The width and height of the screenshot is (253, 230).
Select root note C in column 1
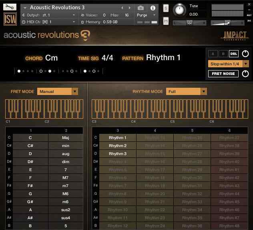(30, 137)
